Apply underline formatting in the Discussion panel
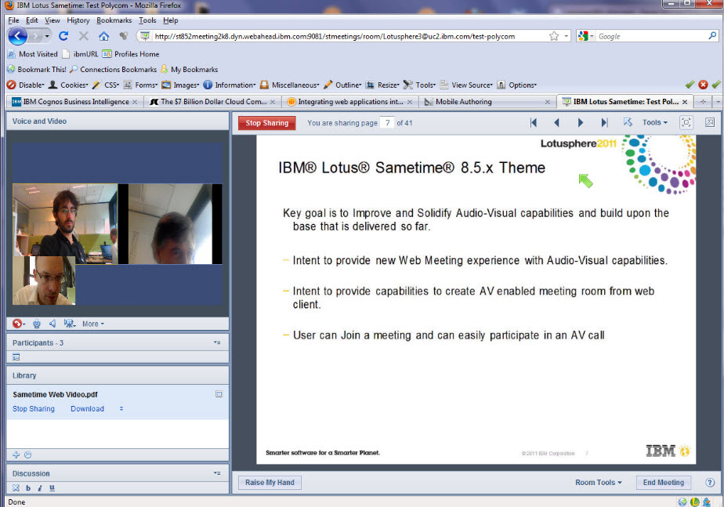 (x=54, y=487)
